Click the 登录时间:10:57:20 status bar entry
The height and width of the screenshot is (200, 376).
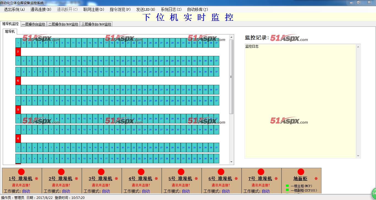point(70,198)
